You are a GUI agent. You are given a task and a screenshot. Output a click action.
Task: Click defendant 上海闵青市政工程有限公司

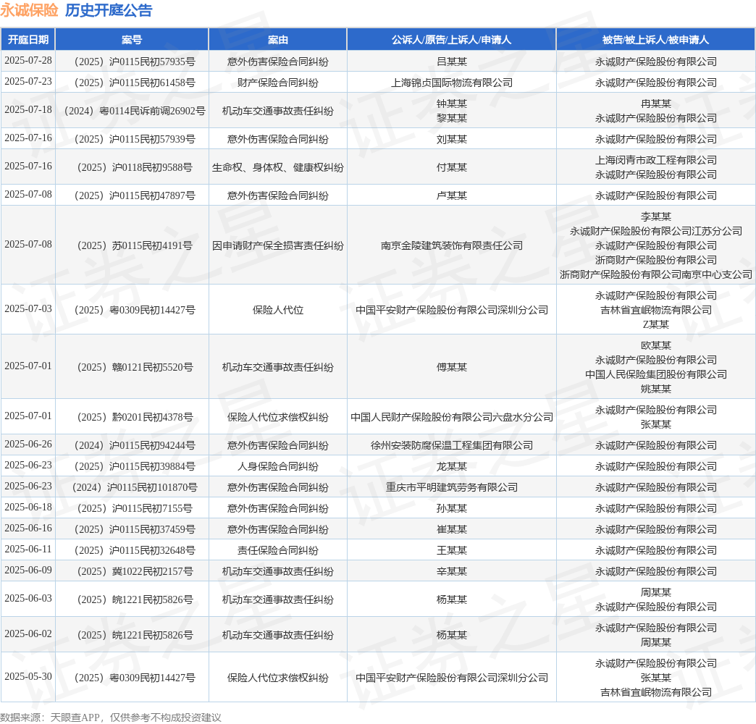click(x=656, y=160)
